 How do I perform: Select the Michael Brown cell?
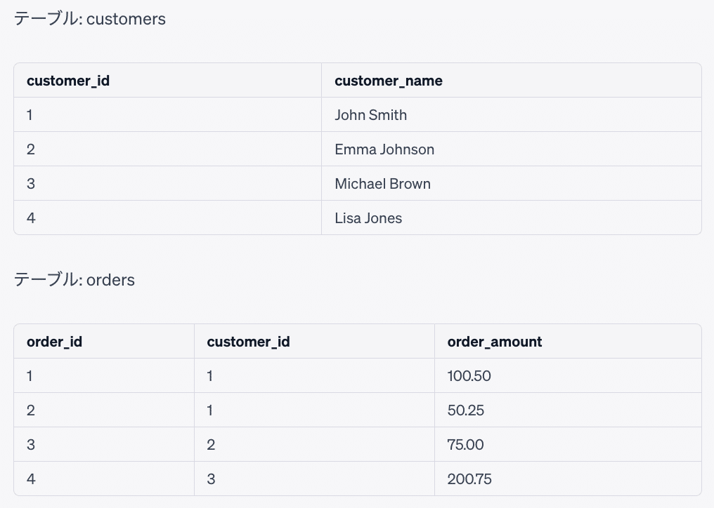(382, 184)
